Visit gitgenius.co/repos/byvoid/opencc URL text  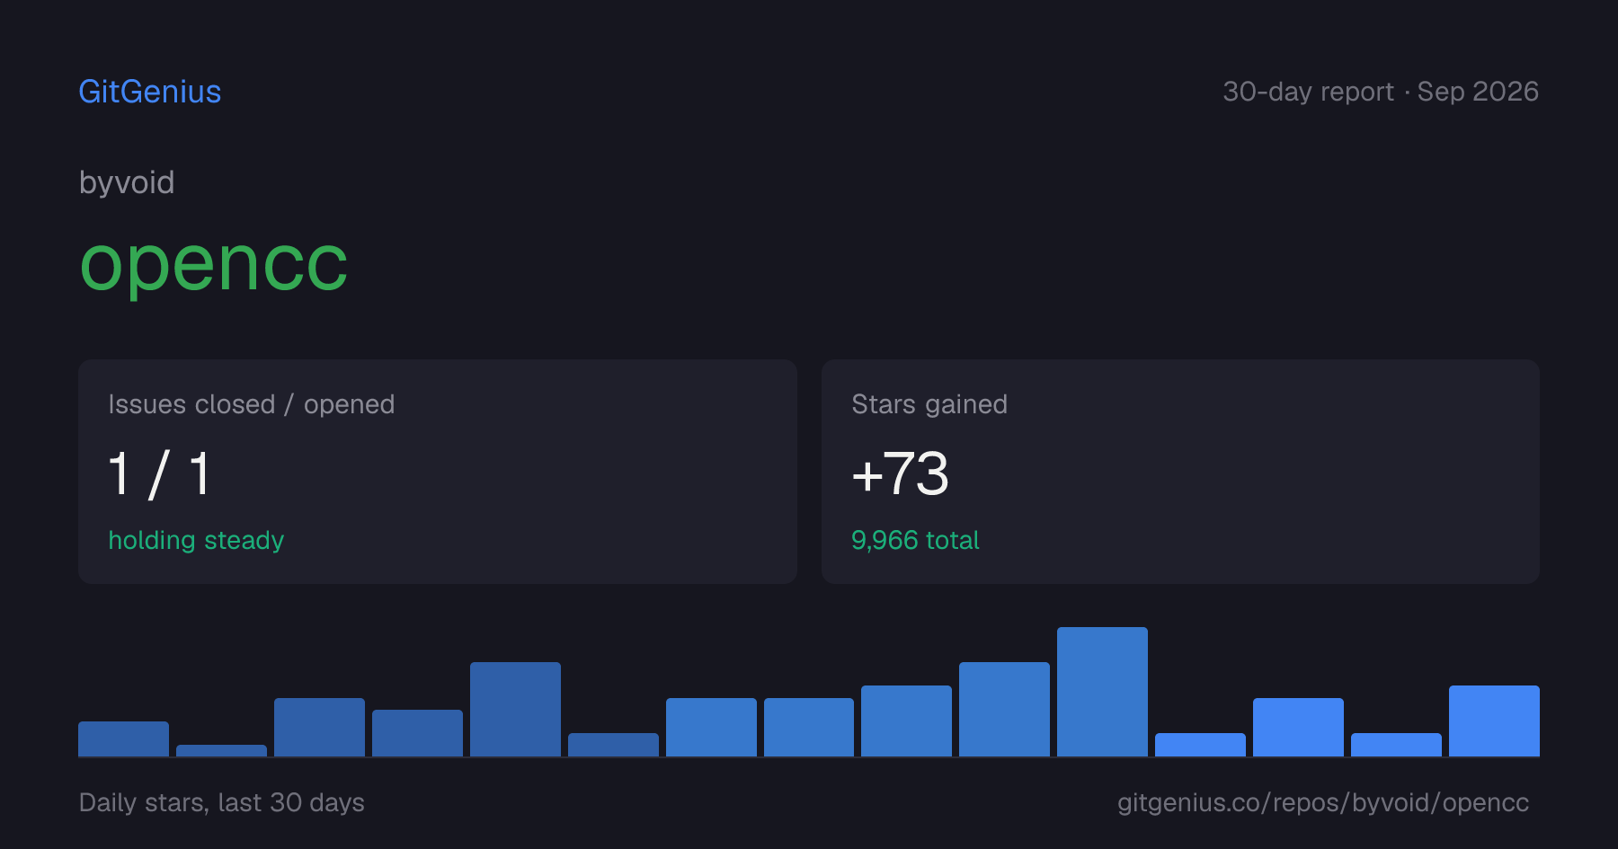pos(1322,802)
